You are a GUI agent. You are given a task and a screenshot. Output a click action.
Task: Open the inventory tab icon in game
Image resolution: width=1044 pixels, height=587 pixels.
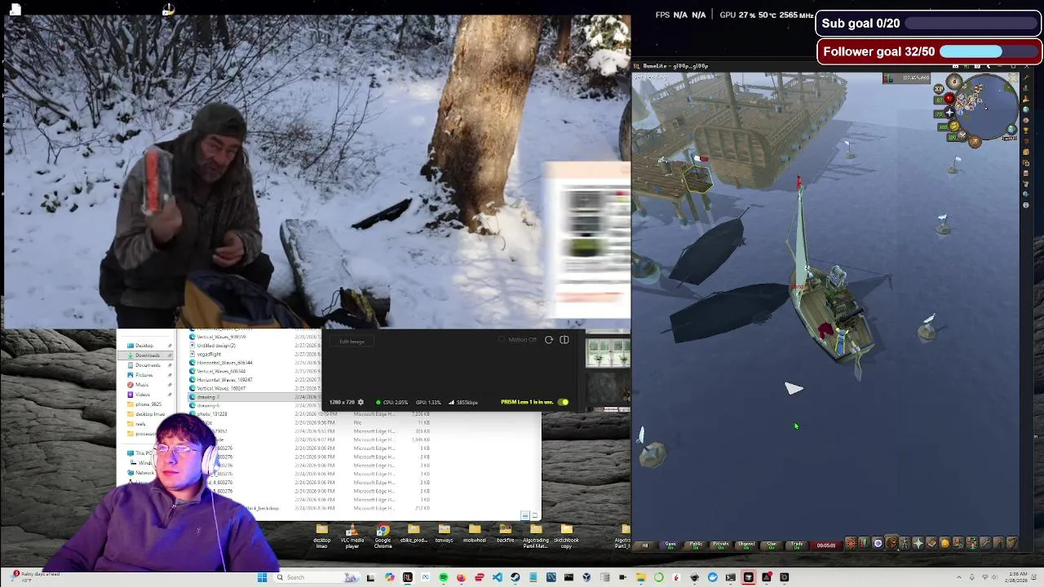point(891,543)
